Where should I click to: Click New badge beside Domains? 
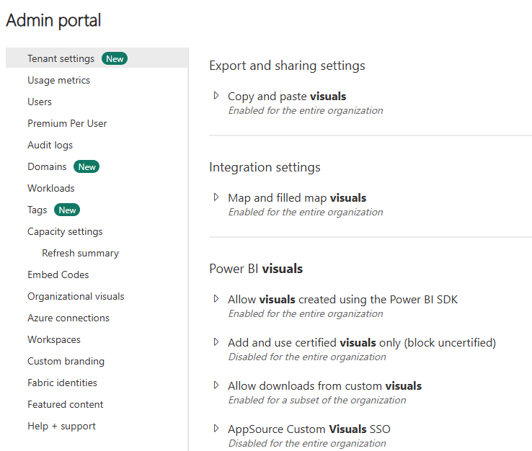pyautogui.click(x=87, y=167)
